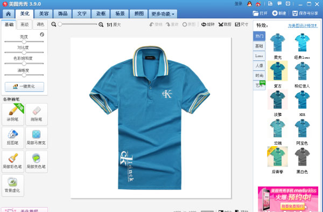Open the meitu kiss phone advertisement banner
Image resolution: width=323 pixels, height=212 pixels.
pyautogui.click(x=288, y=199)
